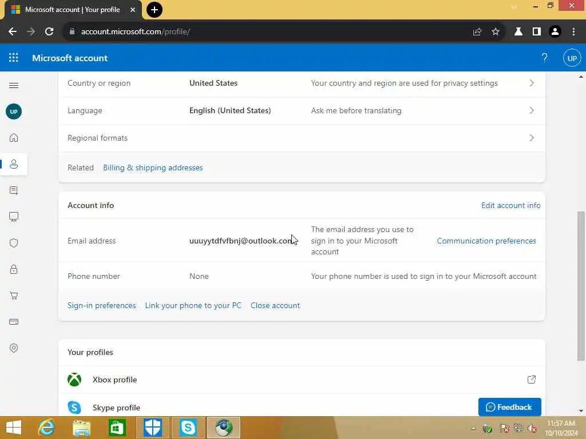This screenshot has height=439, width=586.
Task: Expand the Country or region row chevron
Action: (x=532, y=83)
